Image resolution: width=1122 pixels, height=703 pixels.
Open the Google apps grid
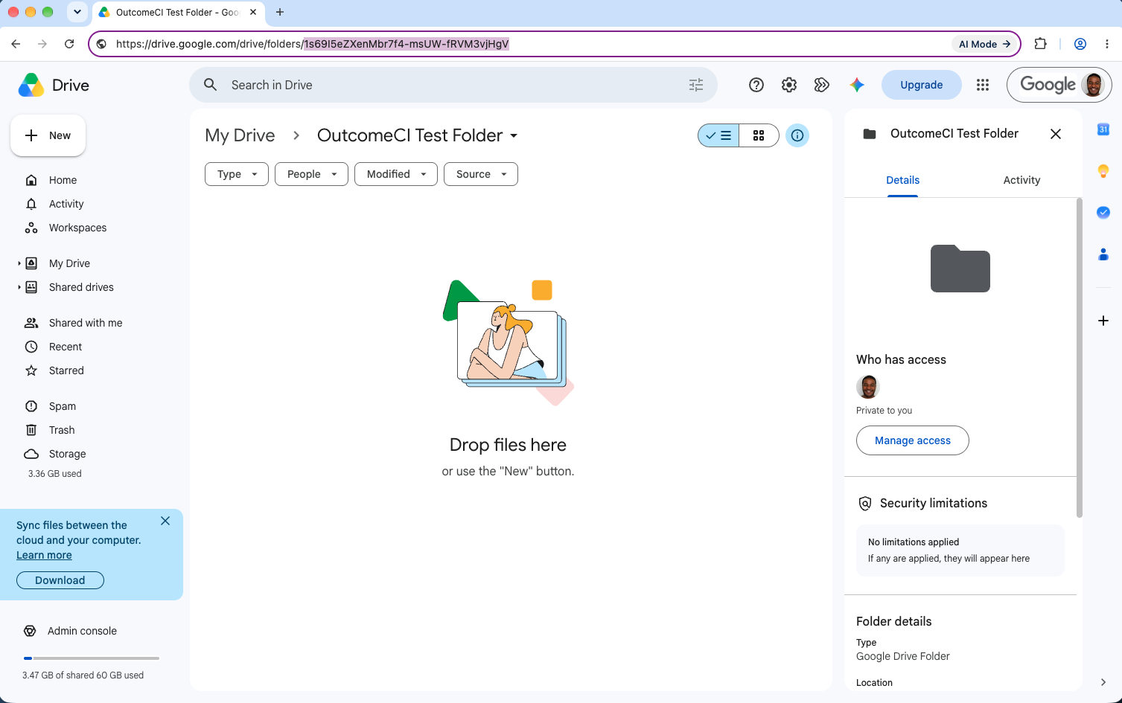[x=983, y=85]
